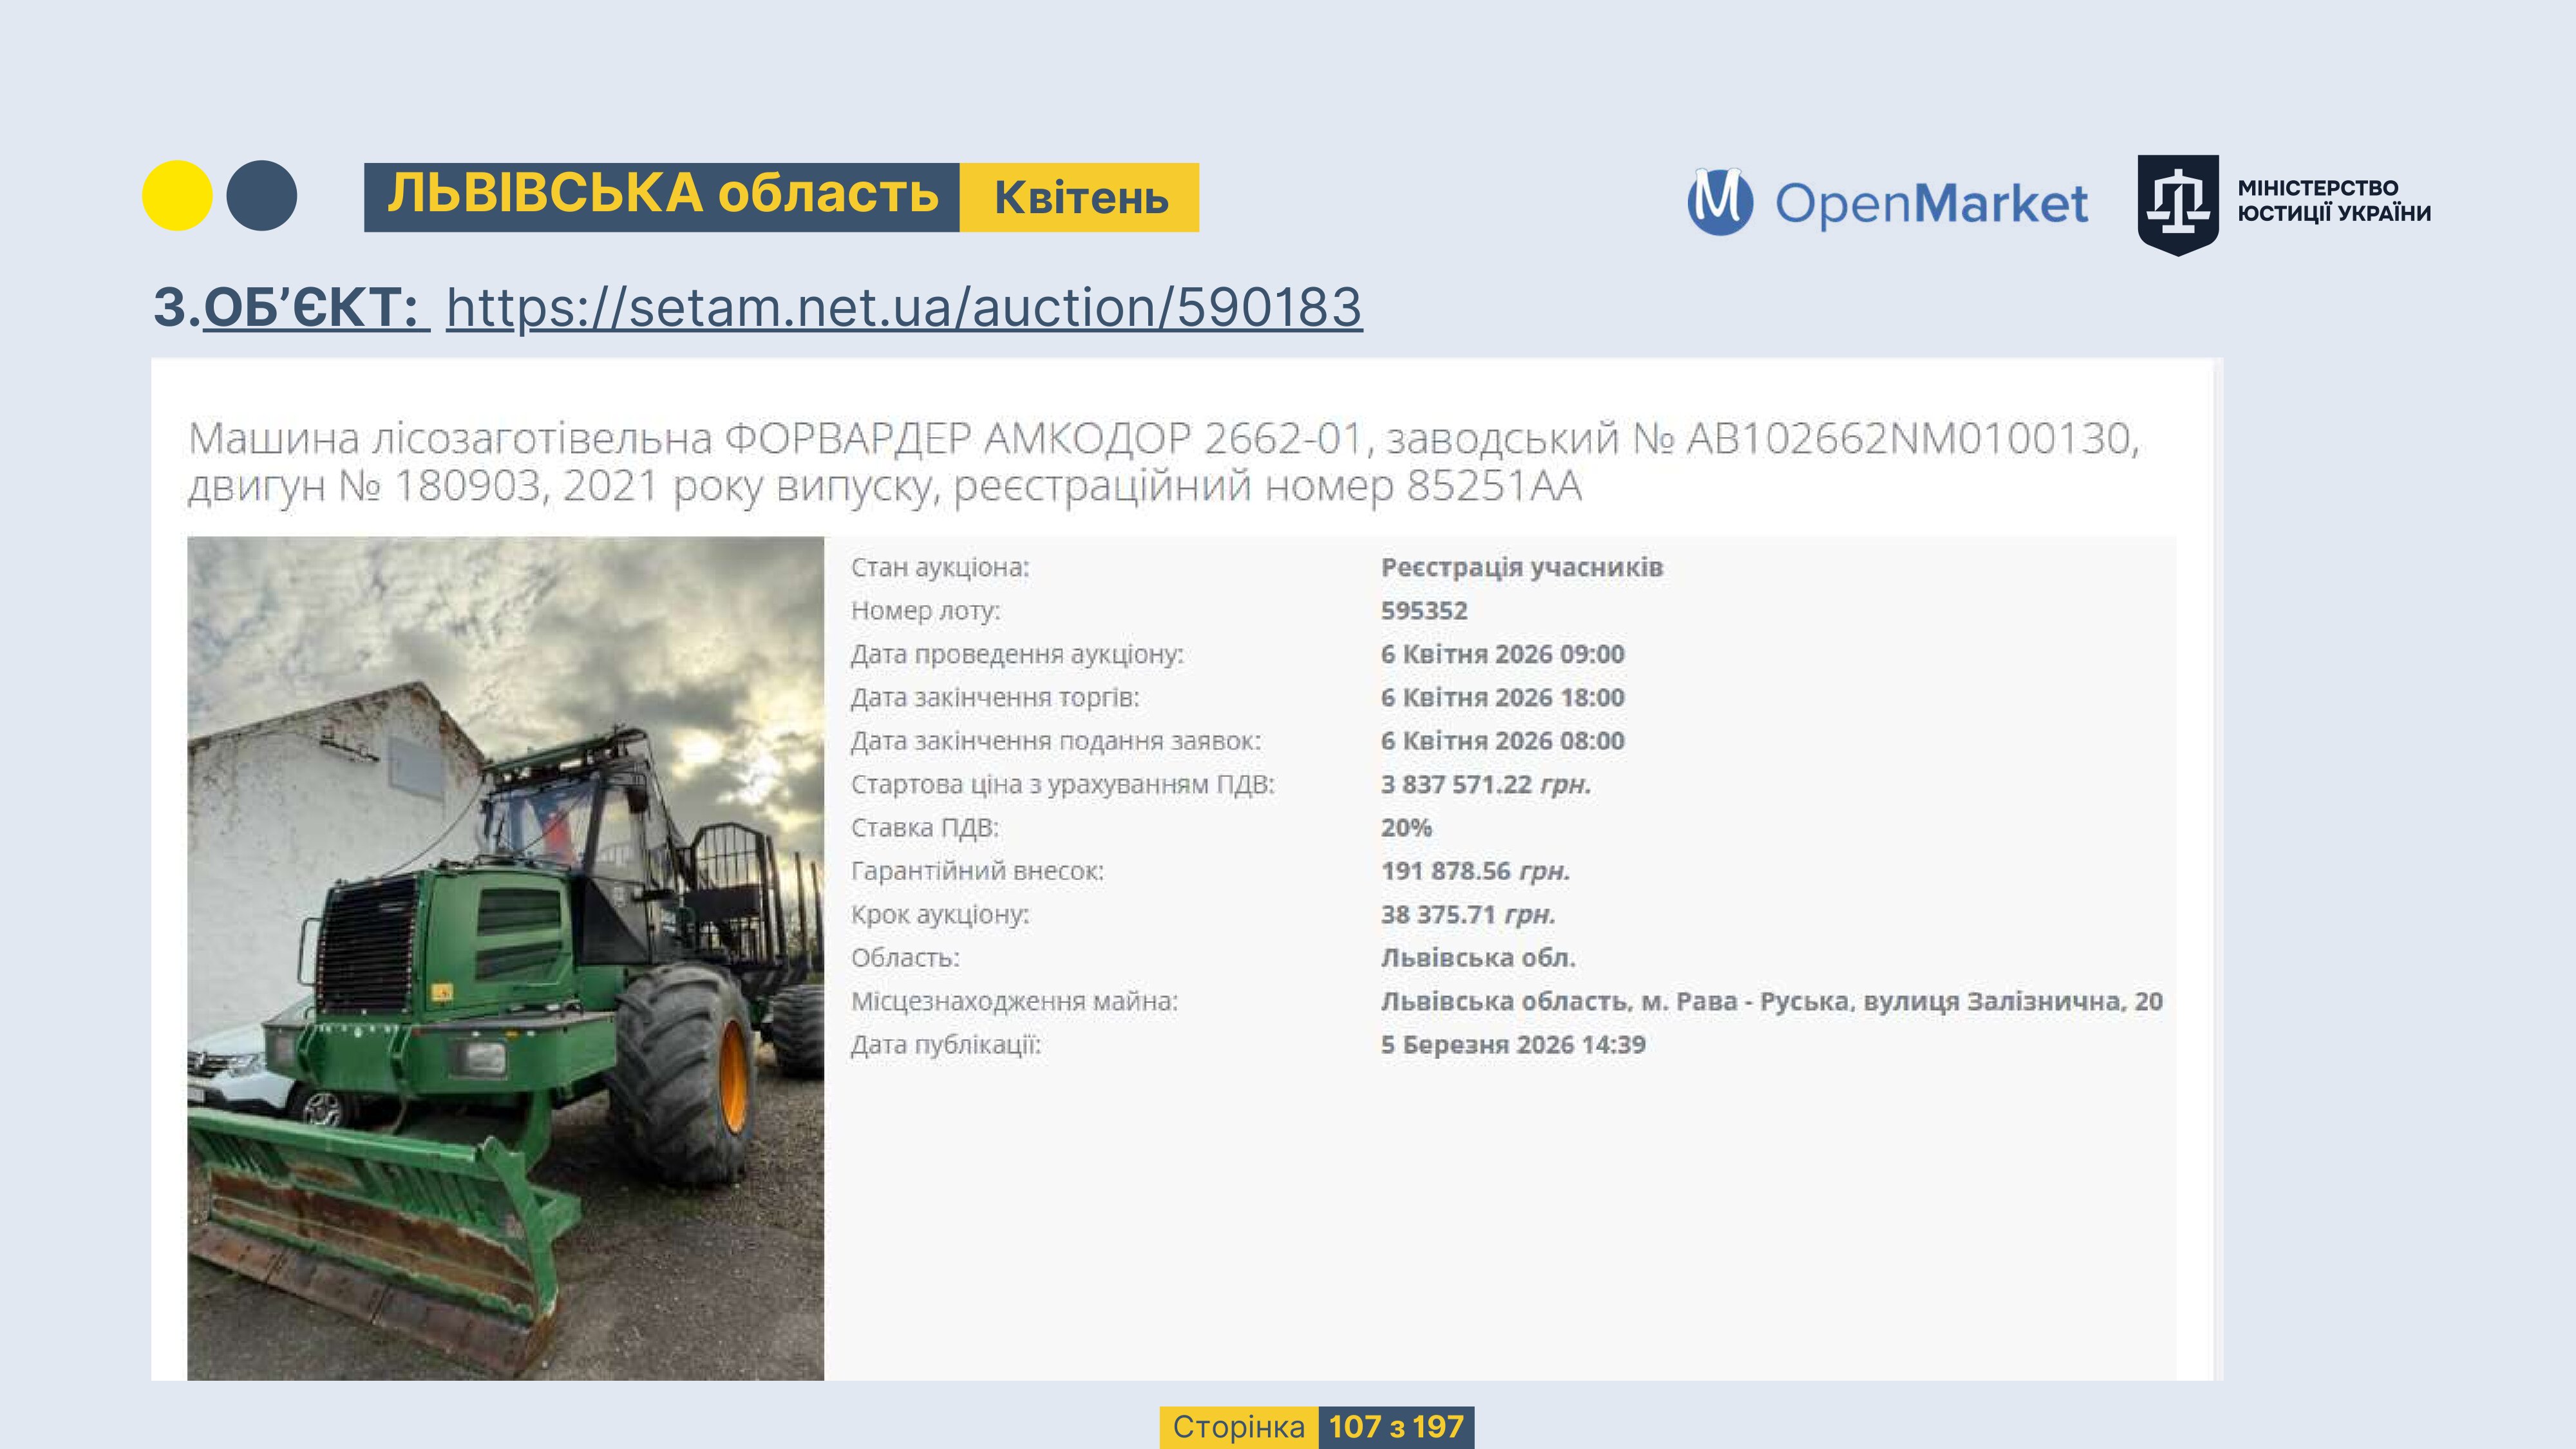The width and height of the screenshot is (2576, 1449).
Task: Click the auction status Реєстрація учасників
Action: pyautogui.click(x=1521, y=567)
